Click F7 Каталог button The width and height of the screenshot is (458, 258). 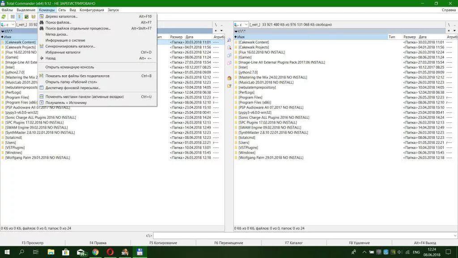coord(294,243)
